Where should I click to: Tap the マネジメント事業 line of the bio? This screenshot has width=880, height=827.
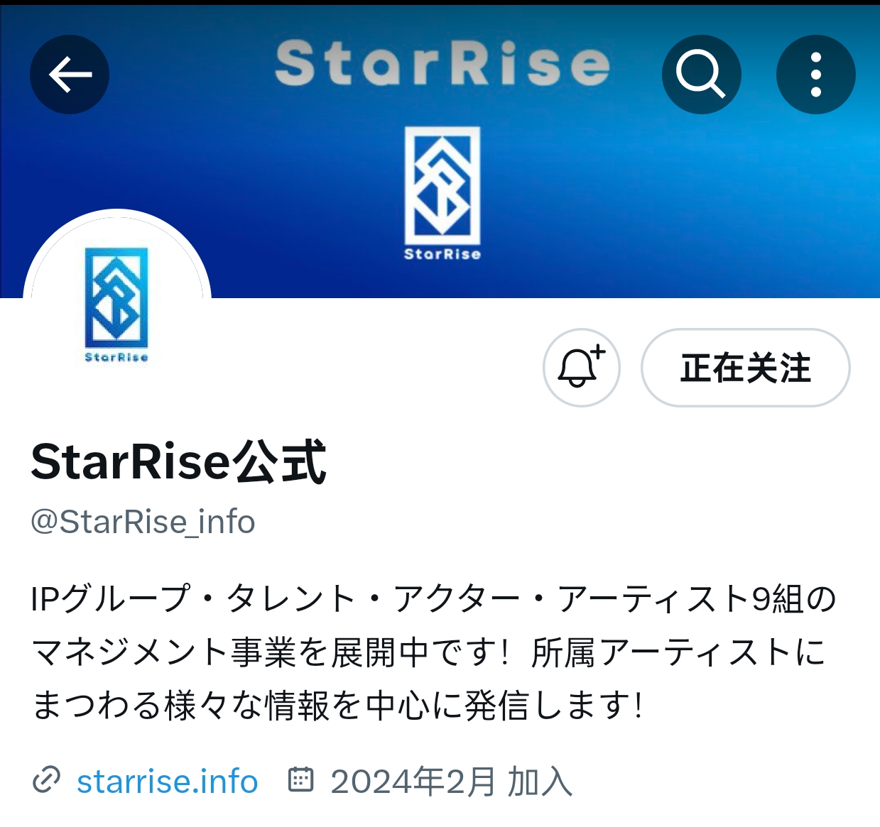click(429, 652)
